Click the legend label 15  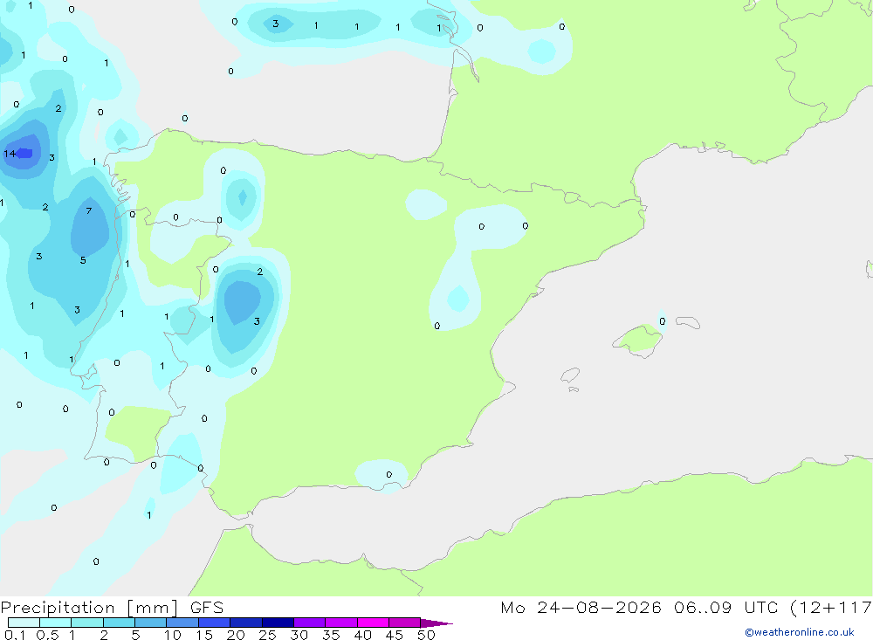pos(204,635)
